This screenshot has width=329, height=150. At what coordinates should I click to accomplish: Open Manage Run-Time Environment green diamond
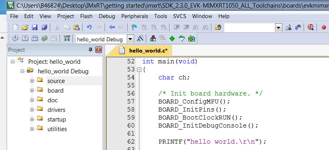[x=172, y=39]
